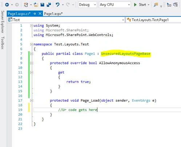181x147 pixels.
Task: Click line number 4 in the gutter
Action: 21,40
